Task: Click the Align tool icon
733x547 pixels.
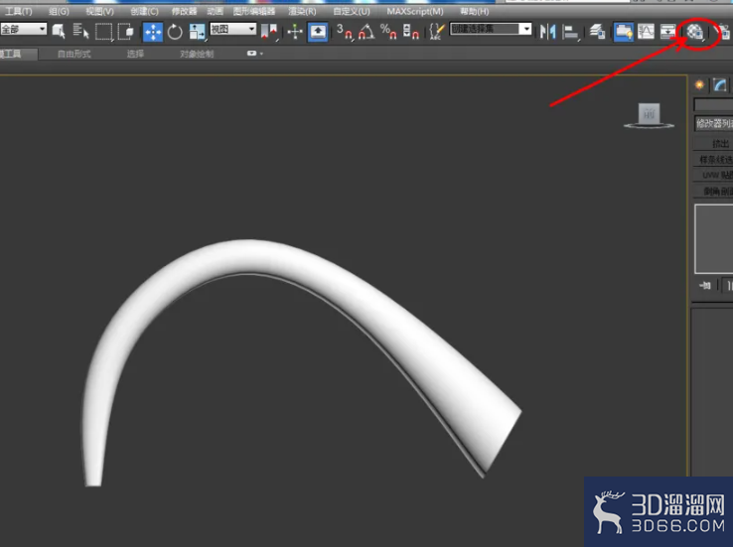Action: point(570,32)
